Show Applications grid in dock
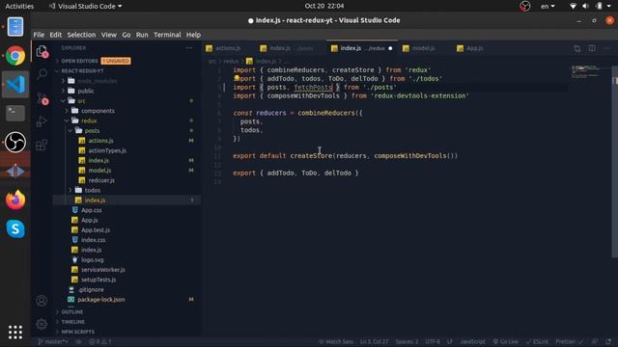618x347 pixels. point(15,333)
